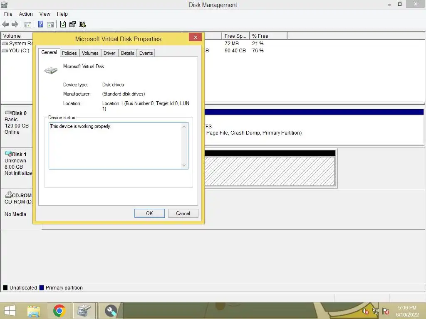Screen dimensions: 426x319
Task: Toggle the Show/Hide Console Tree icon
Action: (28, 25)
